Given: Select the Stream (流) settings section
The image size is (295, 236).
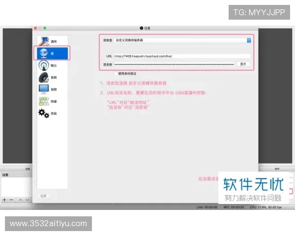Looking at the screenshot, I should point(52,54).
